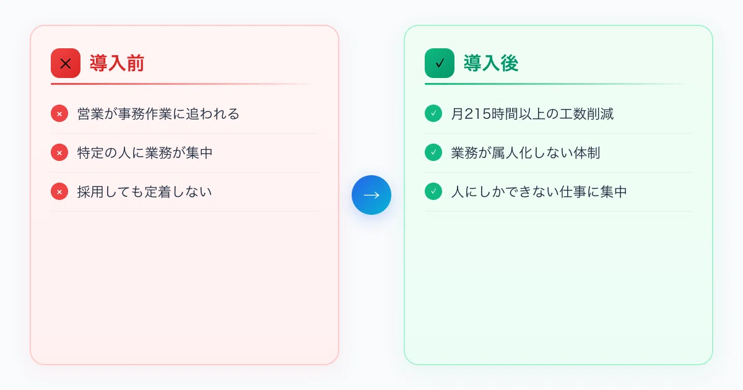Click the text 業務が属人化しない体制
This screenshot has height=390, width=743.
[526, 153]
